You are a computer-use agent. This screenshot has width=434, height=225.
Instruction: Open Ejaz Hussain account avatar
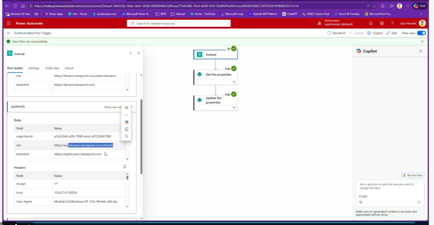coord(422,24)
